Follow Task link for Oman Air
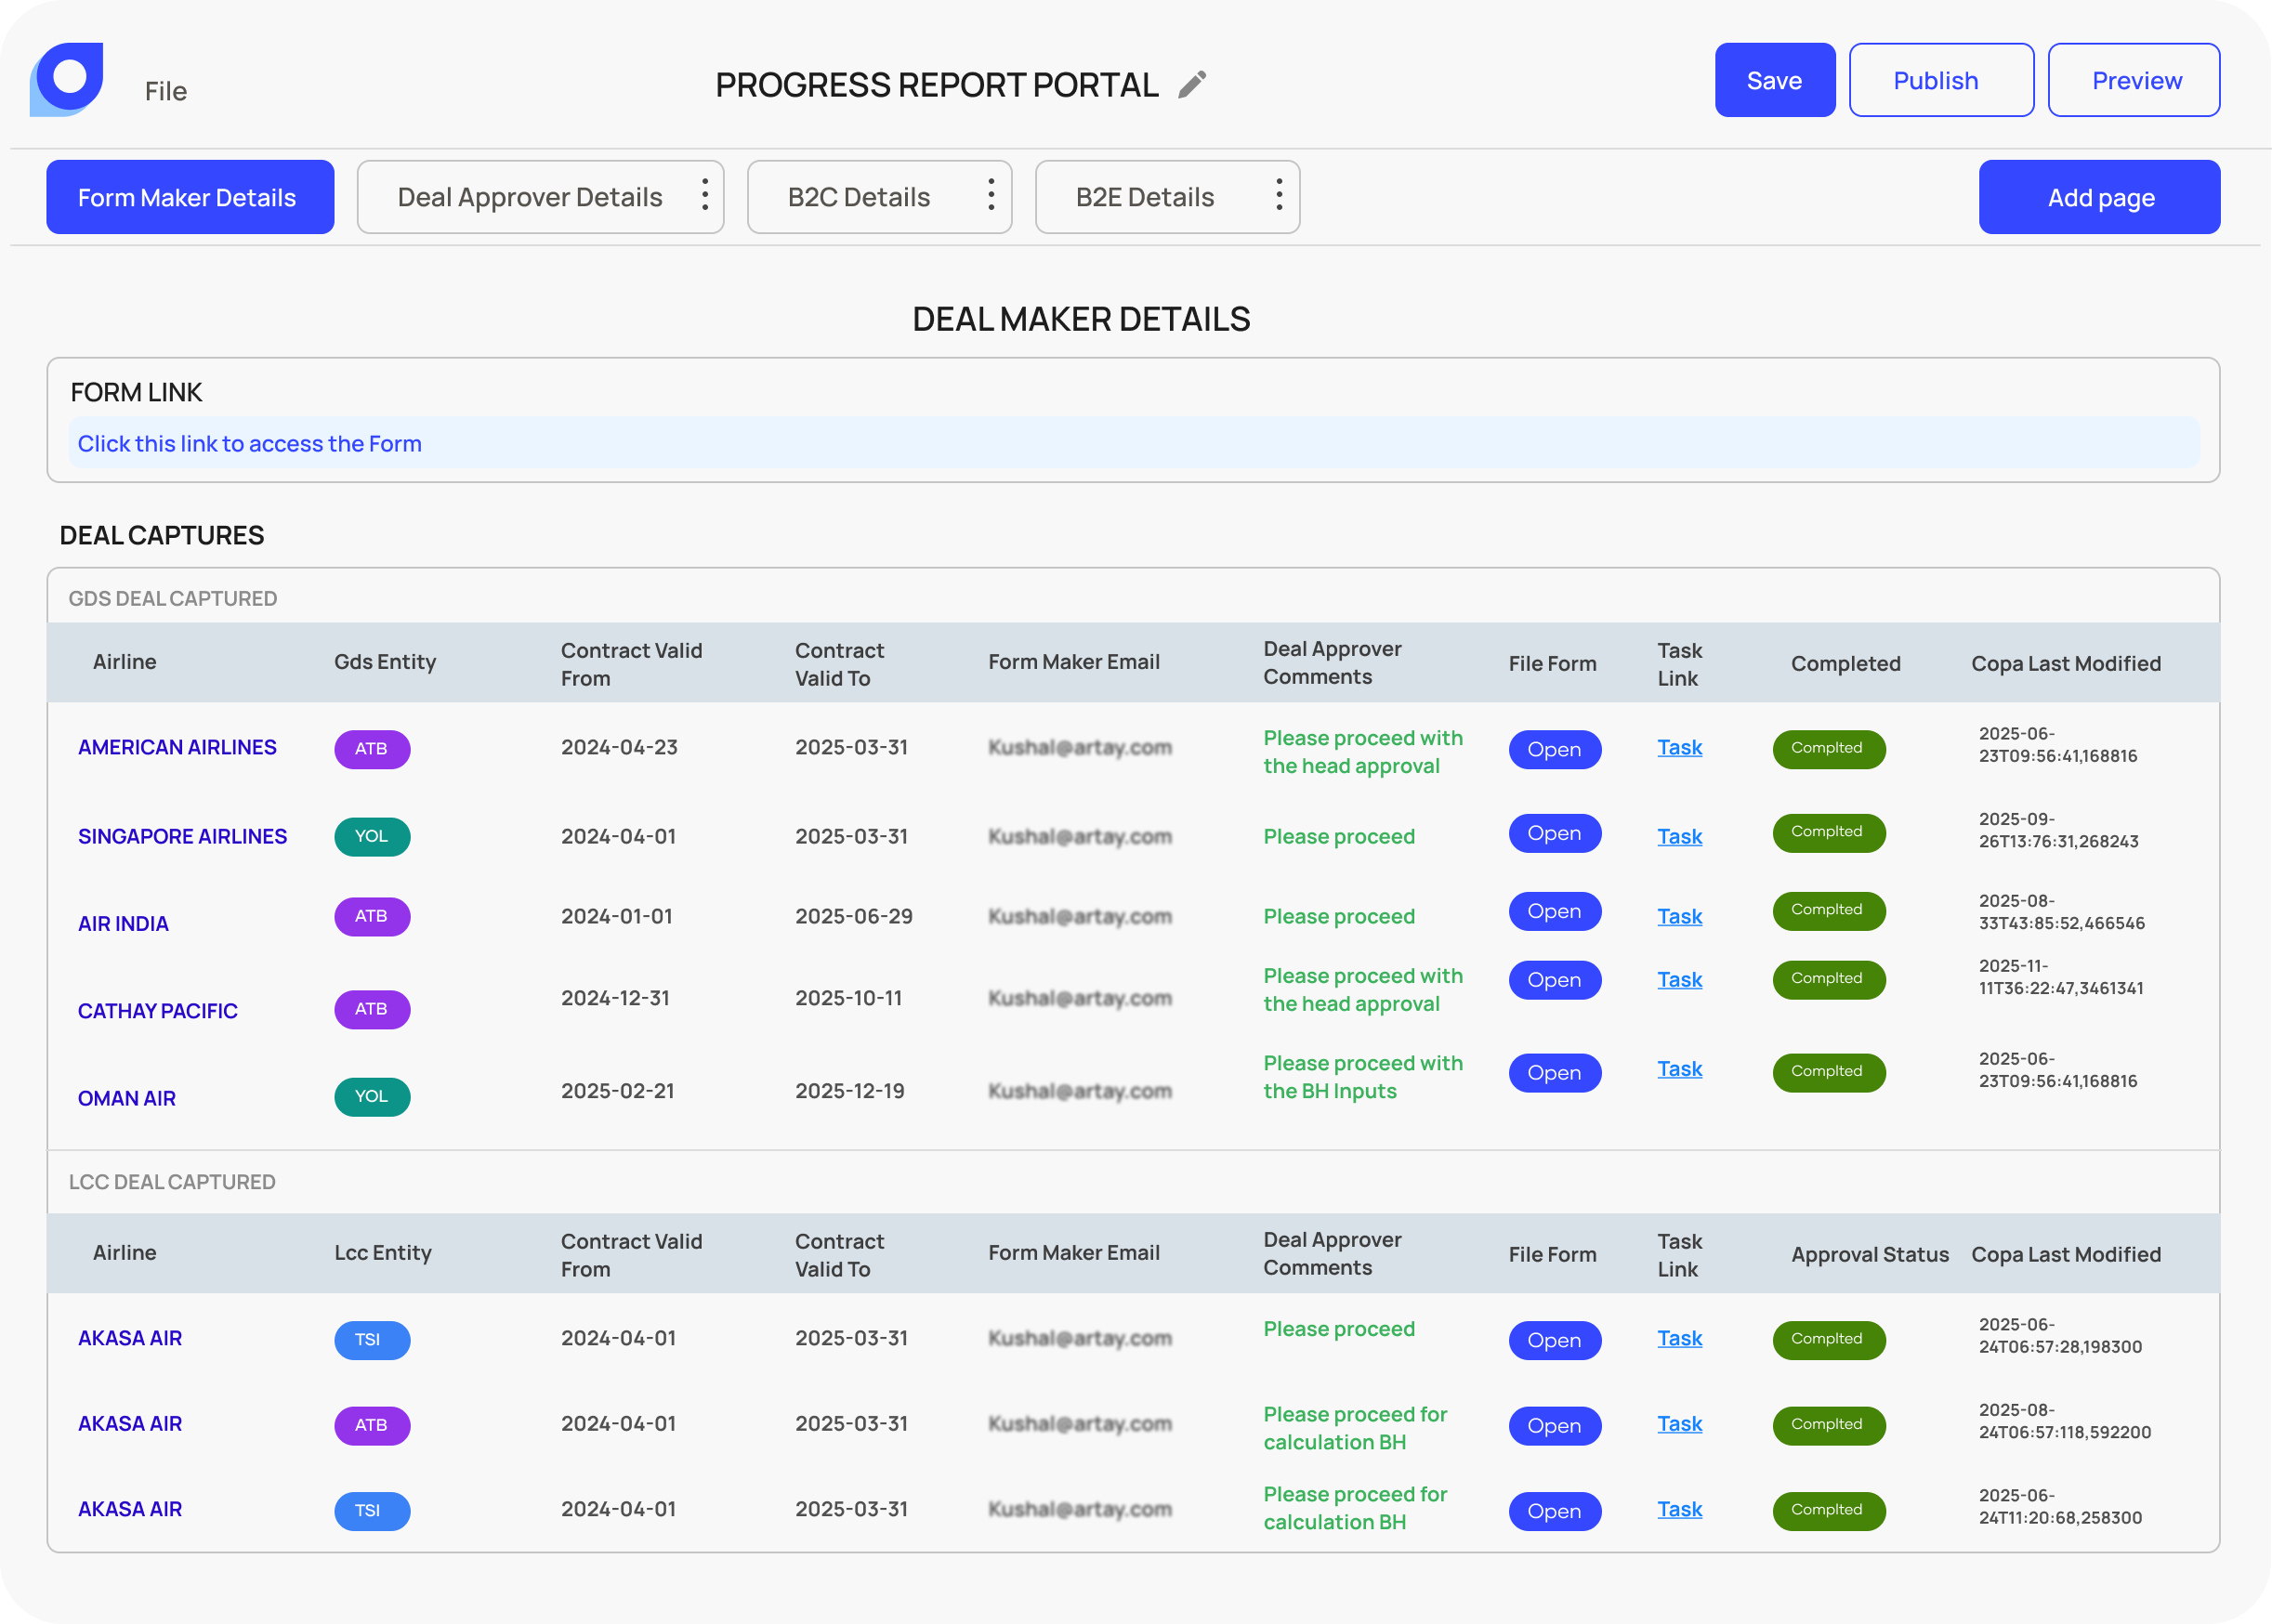 tap(1679, 1069)
